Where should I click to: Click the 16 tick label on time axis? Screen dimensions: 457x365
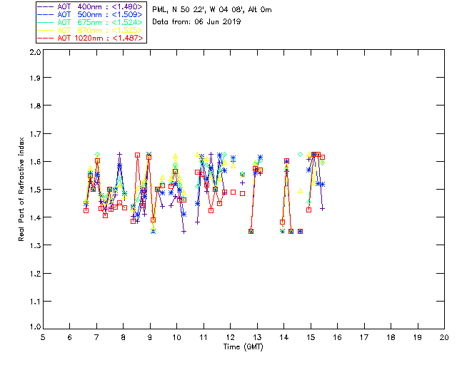(x=337, y=337)
